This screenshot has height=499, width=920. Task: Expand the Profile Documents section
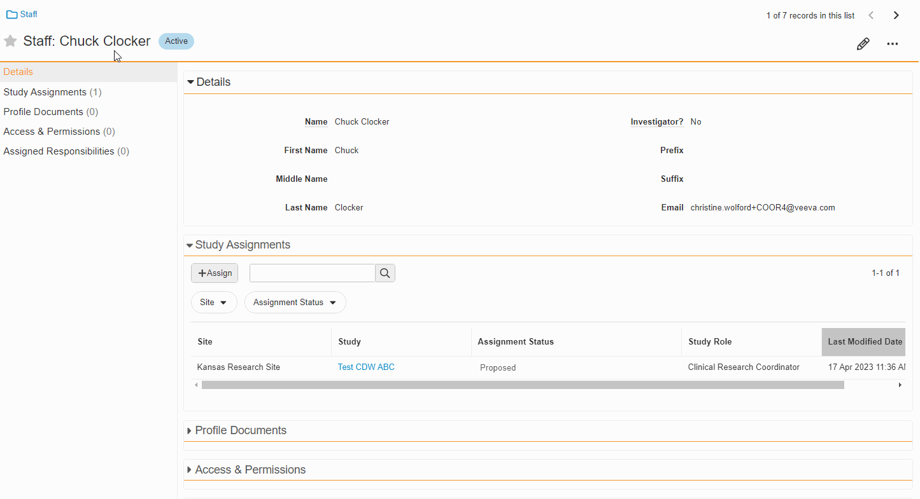[x=190, y=431]
